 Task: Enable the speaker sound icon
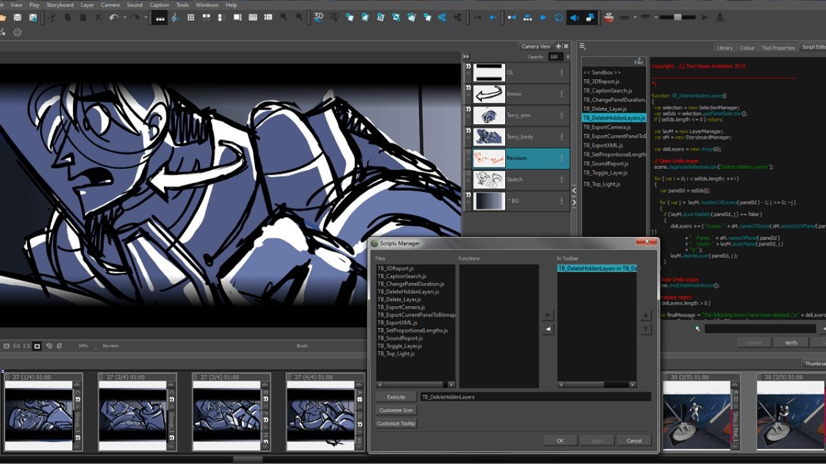point(574,18)
